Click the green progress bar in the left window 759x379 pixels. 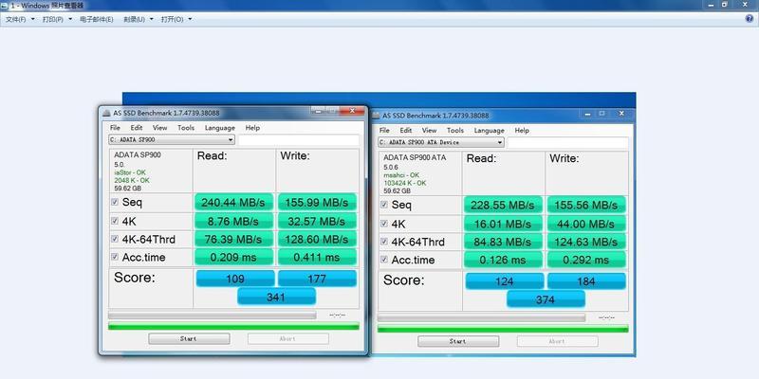coord(233,326)
